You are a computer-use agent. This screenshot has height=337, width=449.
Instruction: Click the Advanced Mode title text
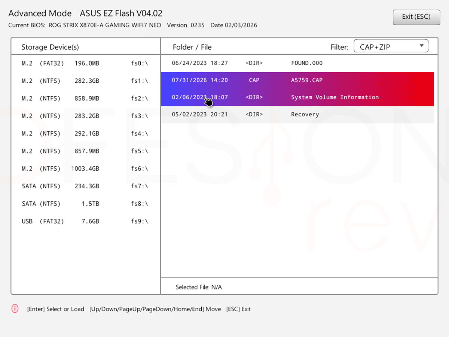[x=40, y=13]
